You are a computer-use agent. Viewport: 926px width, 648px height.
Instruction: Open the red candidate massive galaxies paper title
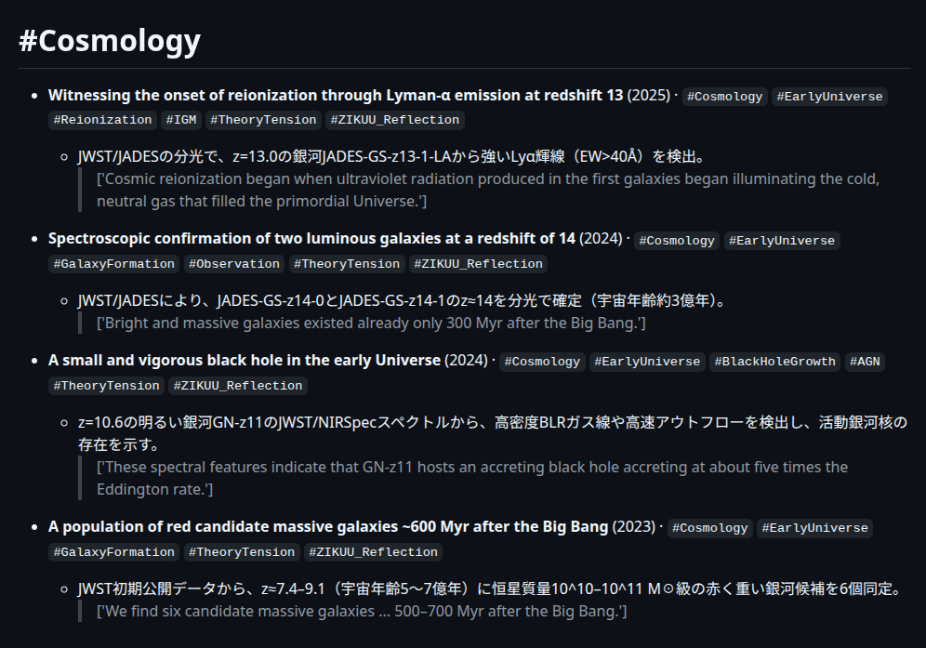point(328,526)
